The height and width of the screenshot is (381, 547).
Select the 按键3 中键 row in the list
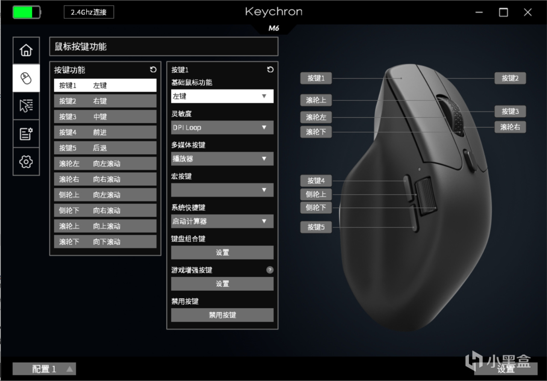105,117
